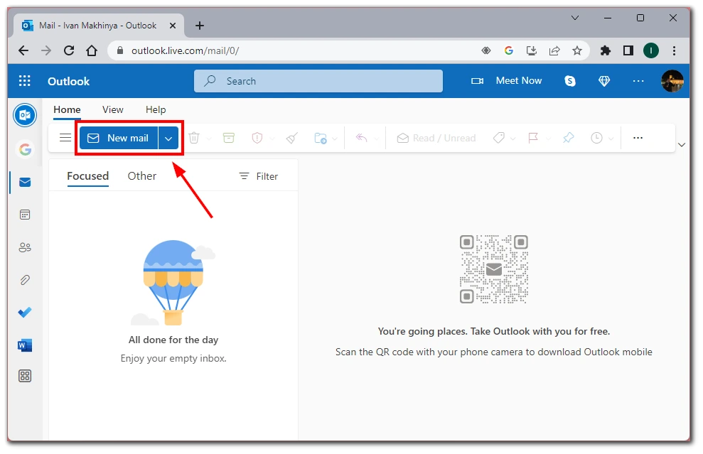Click in the Search mailbox field
703x454 pixels.
(x=318, y=81)
